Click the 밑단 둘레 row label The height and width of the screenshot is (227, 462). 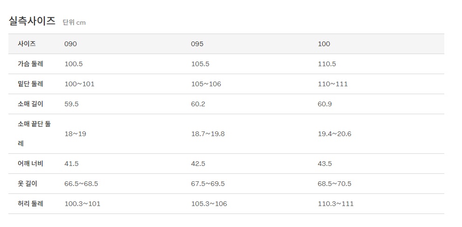(x=30, y=84)
